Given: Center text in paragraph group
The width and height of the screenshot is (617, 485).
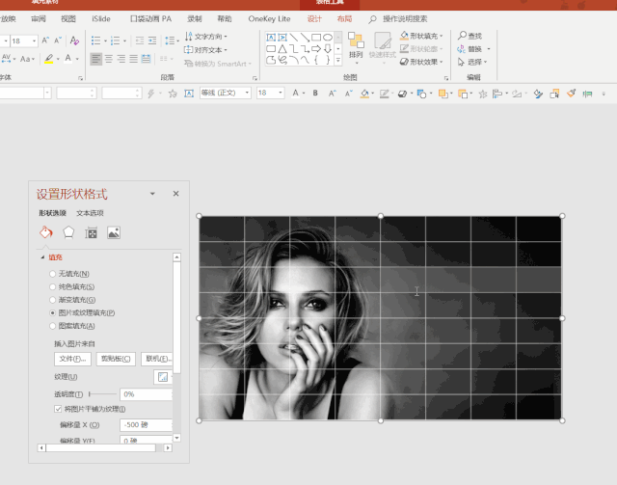Looking at the screenshot, I should tap(109, 59).
